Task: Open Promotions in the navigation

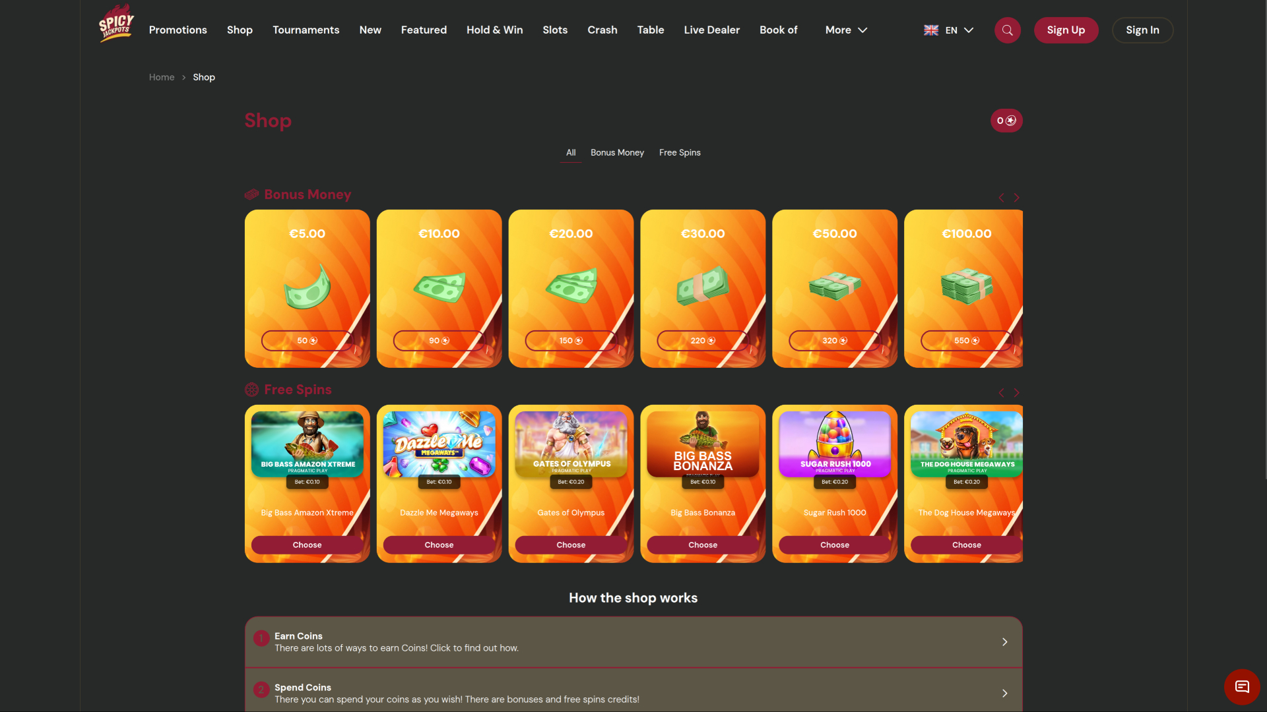Action: click(x=178, y=30)
